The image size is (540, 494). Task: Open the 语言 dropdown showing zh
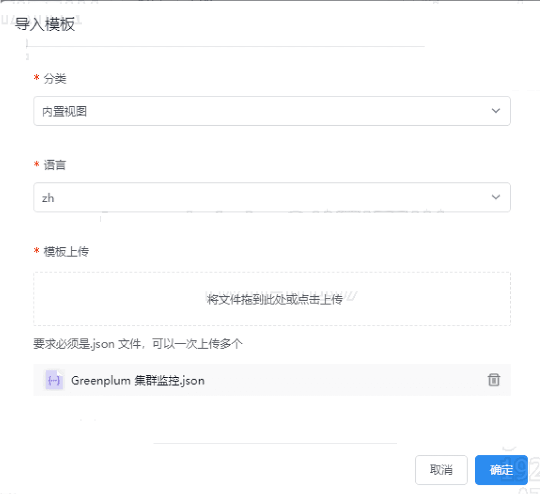coord(272,197)
